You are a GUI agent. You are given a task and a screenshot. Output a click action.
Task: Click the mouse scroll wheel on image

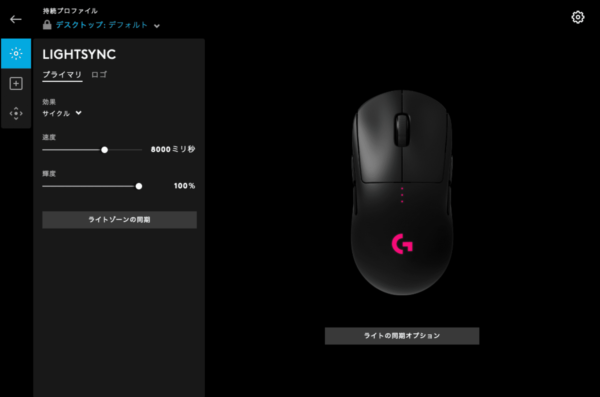pos(402,130)
